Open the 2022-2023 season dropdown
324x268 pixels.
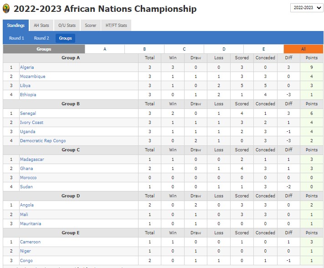[306, 8]
